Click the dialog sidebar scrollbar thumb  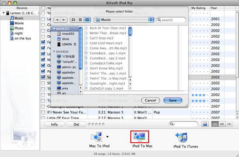pyautogui.click(x=81, y=49)
